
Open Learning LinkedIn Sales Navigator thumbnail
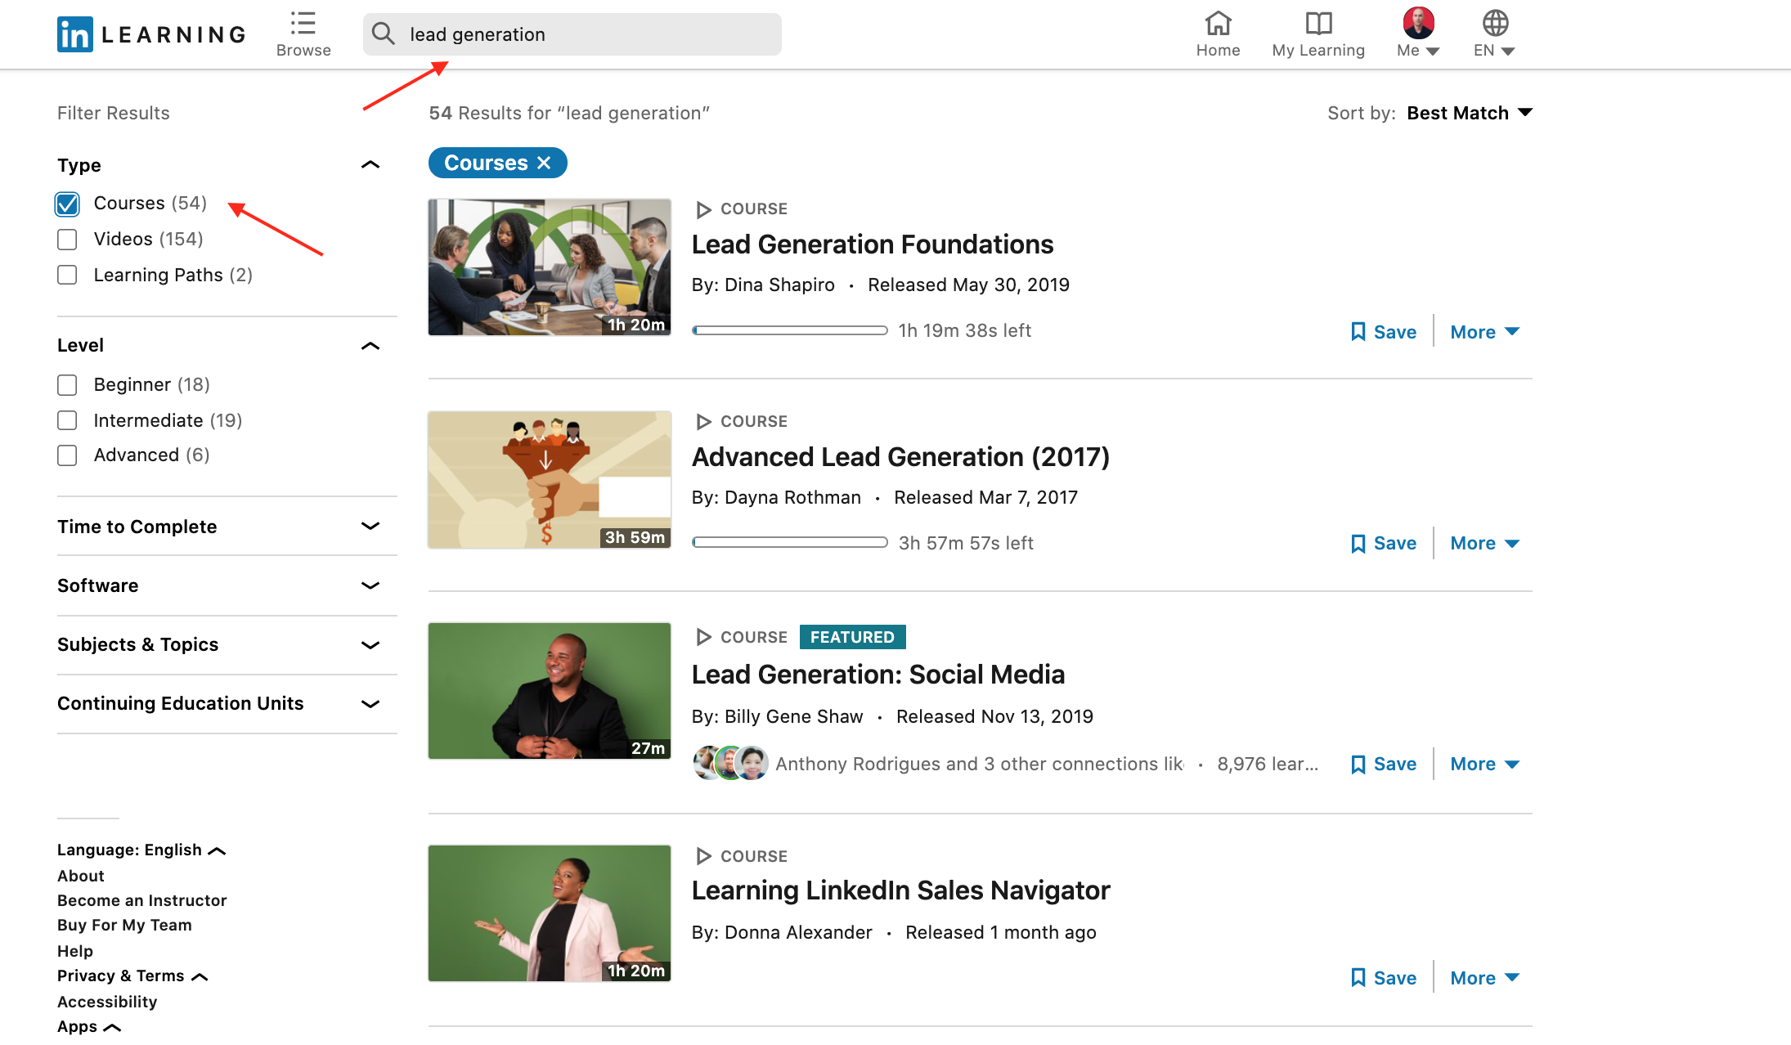(550, 913)
